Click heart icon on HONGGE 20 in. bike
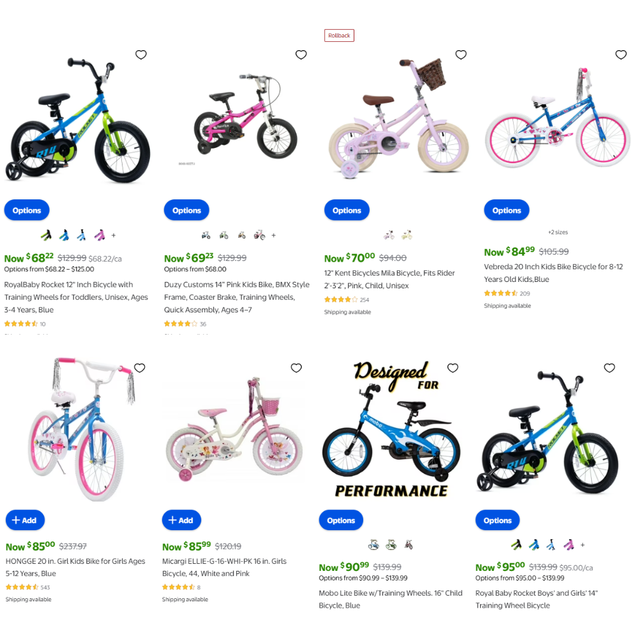Viewport: 635px width, 635px height. point(140,368)
